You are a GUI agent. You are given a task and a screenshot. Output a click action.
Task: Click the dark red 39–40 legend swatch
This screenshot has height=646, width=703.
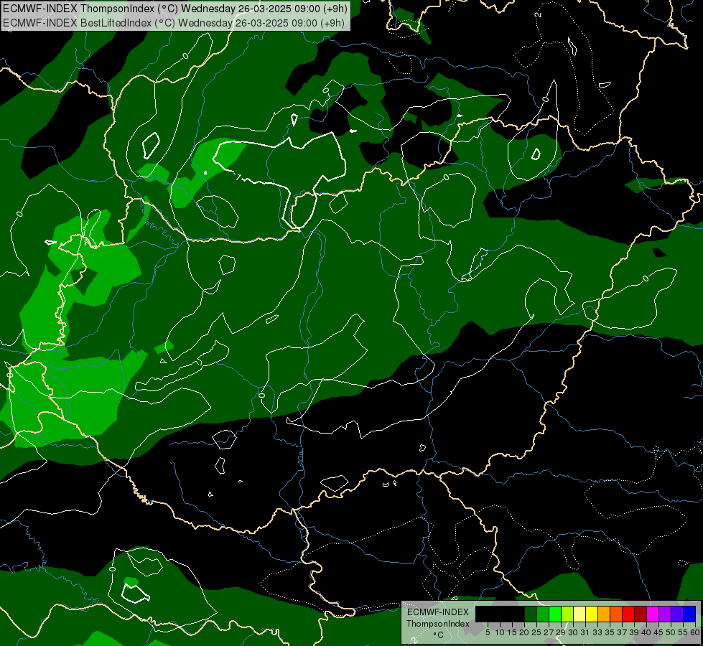[641, 614]
